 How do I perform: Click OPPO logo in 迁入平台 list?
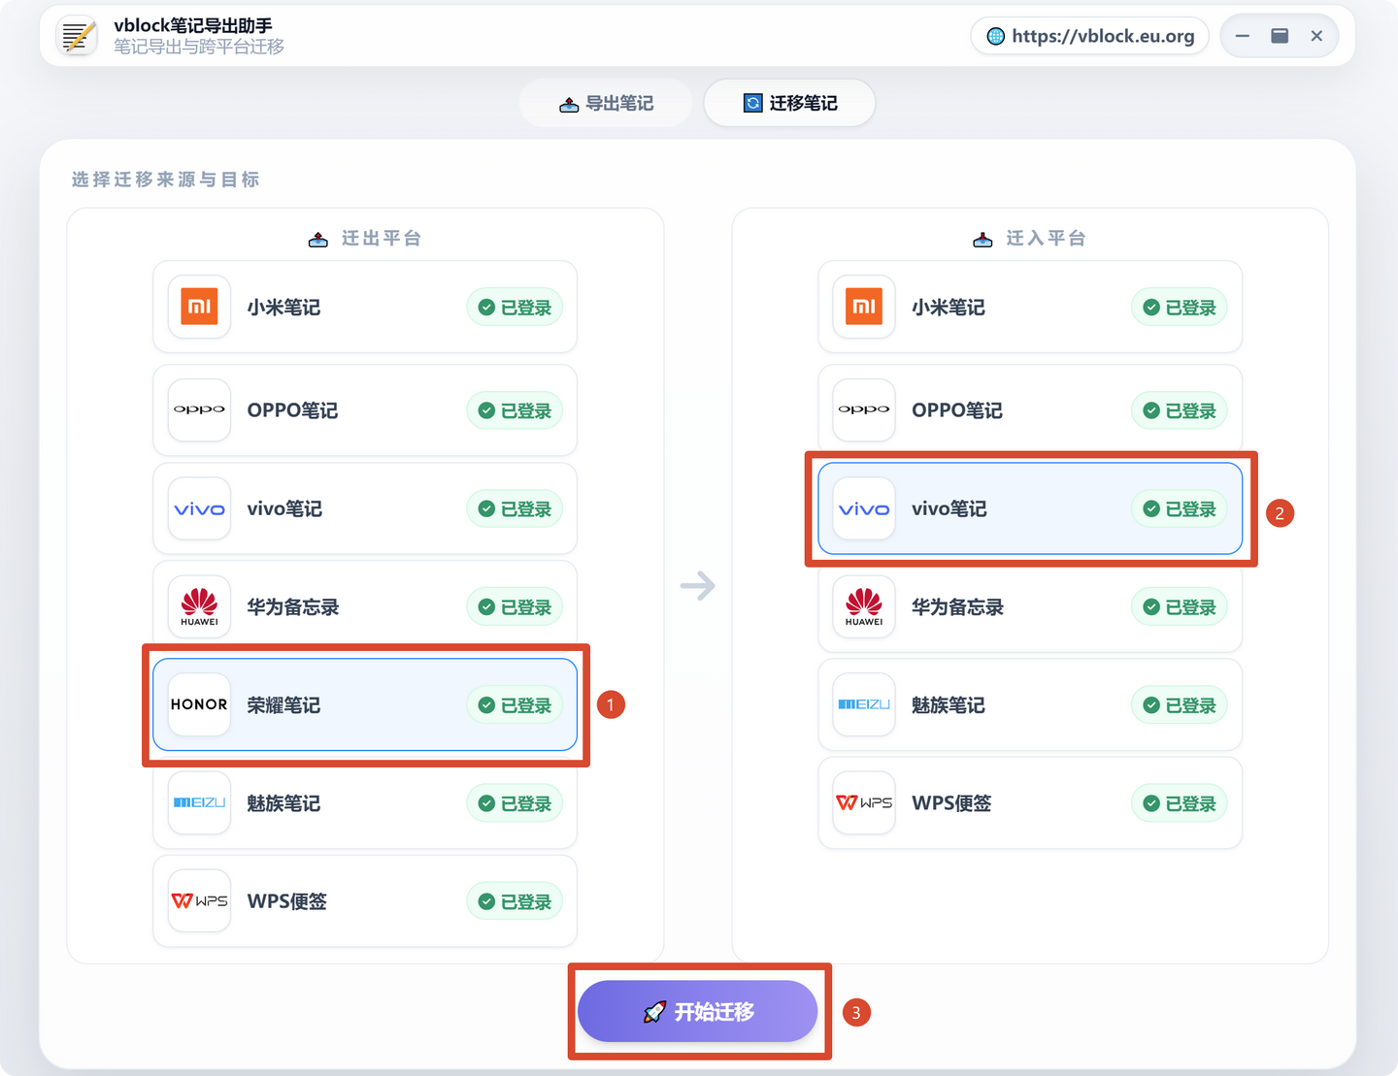864,410
